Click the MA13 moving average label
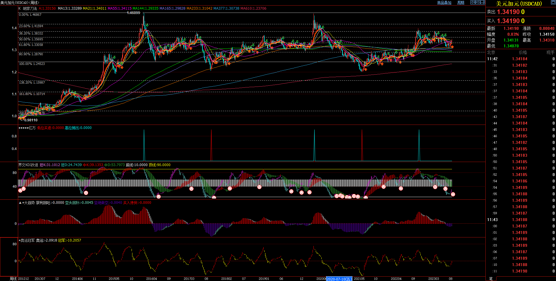The image size is (556, 281). tap(70, 8)
